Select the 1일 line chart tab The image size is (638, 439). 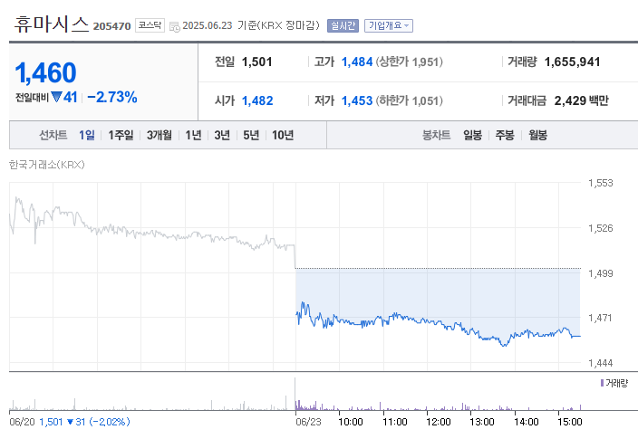click(x=87, y=135)
